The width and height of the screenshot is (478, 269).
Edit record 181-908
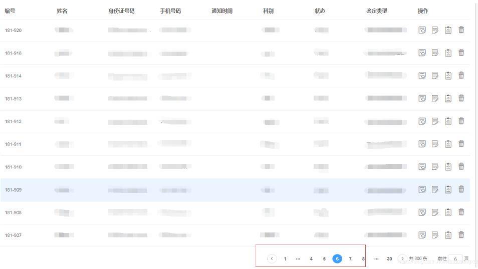tap(435, 212)
